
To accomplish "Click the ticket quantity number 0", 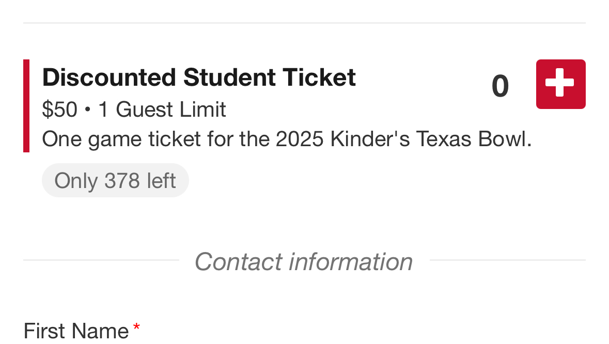I will (x=500, y=86).
